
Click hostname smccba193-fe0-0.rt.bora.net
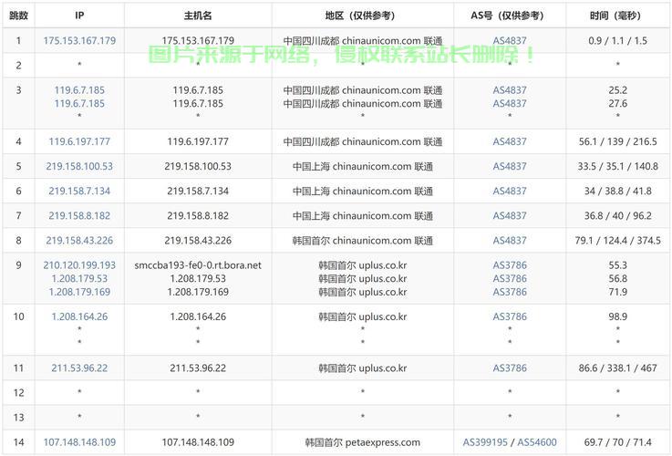tap(198, 265)
